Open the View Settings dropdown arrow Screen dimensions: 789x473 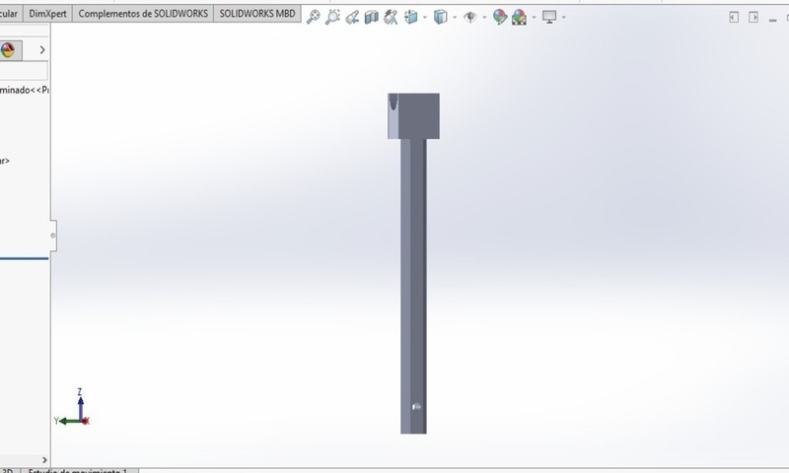(563, 18)
